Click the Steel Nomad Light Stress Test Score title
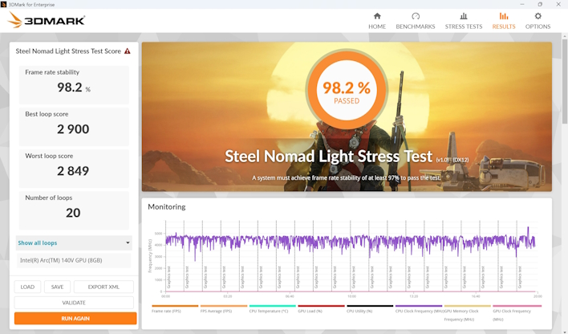 click(x=68, y=51)
